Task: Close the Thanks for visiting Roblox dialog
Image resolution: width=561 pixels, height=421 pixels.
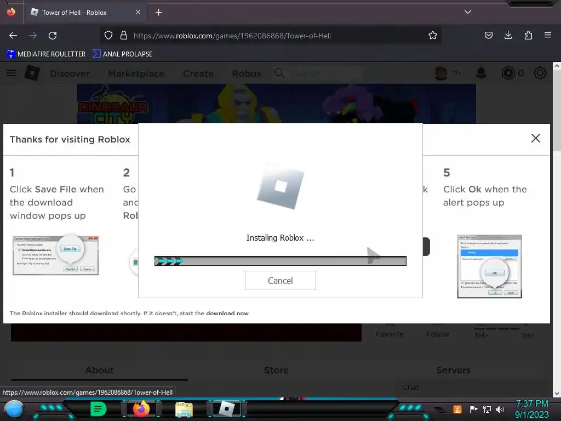Action: pos(535,138)
